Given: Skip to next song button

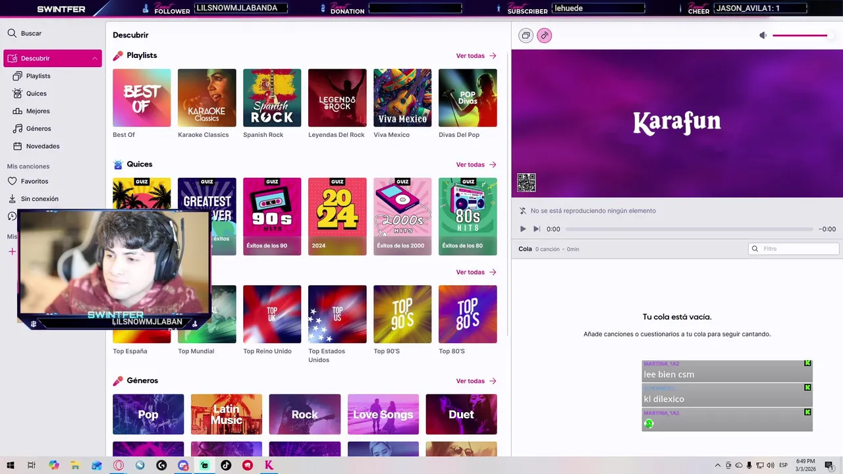Looking at the screenshot, I should [x=536, y=229].
